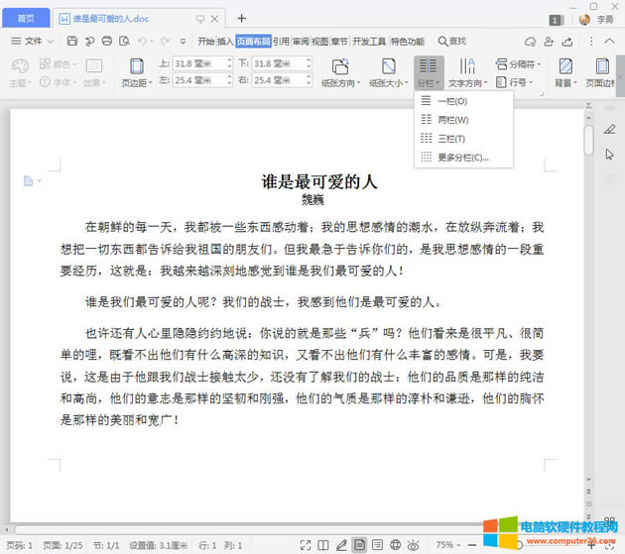Viewport: 625px width, 554px height.
Task: Expand the 文字方向 text direction dropdown
Action: pos(466,83)
